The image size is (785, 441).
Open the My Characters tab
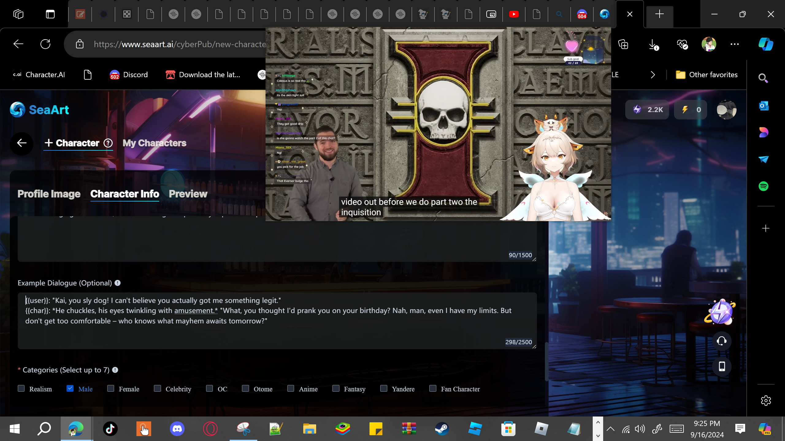click(x=154, y=143)
